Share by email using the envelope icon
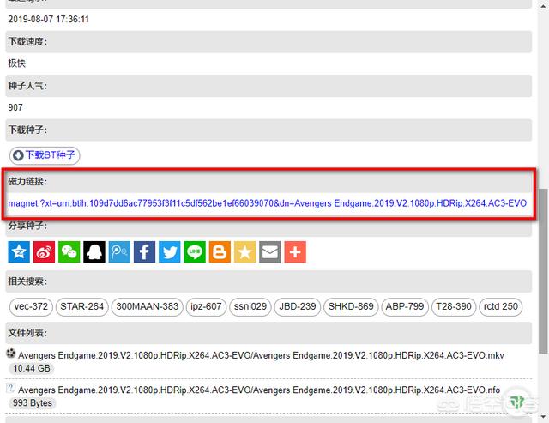 pos(270,251)
